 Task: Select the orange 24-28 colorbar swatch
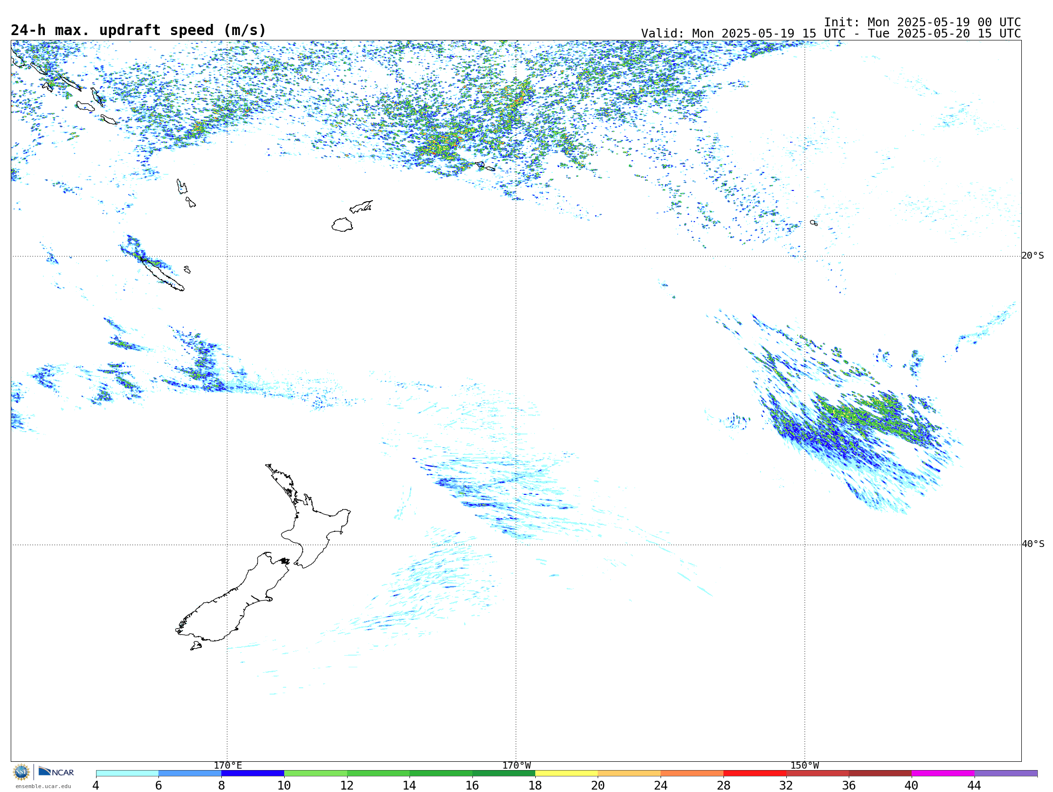(x=692, y=773)
